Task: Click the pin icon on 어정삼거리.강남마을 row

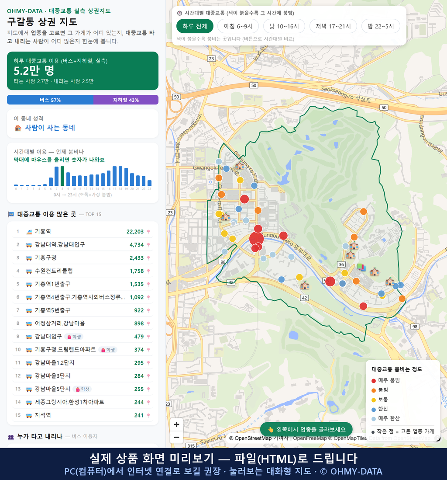Action: (x=148, y=323)
